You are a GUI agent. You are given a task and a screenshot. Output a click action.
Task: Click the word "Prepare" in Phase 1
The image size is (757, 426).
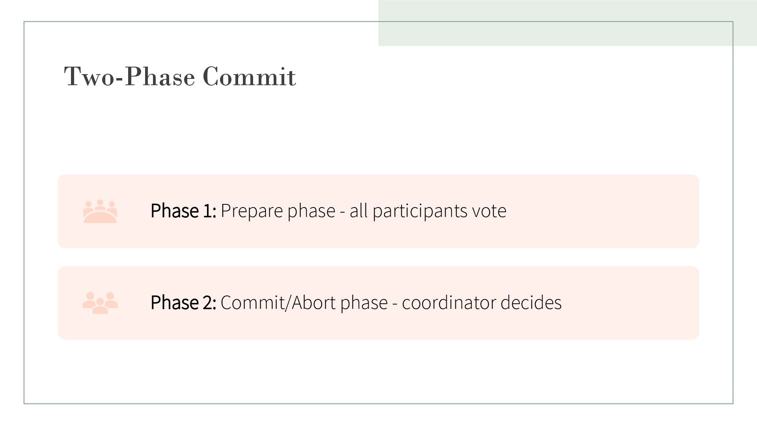click(x=252, y=211)
